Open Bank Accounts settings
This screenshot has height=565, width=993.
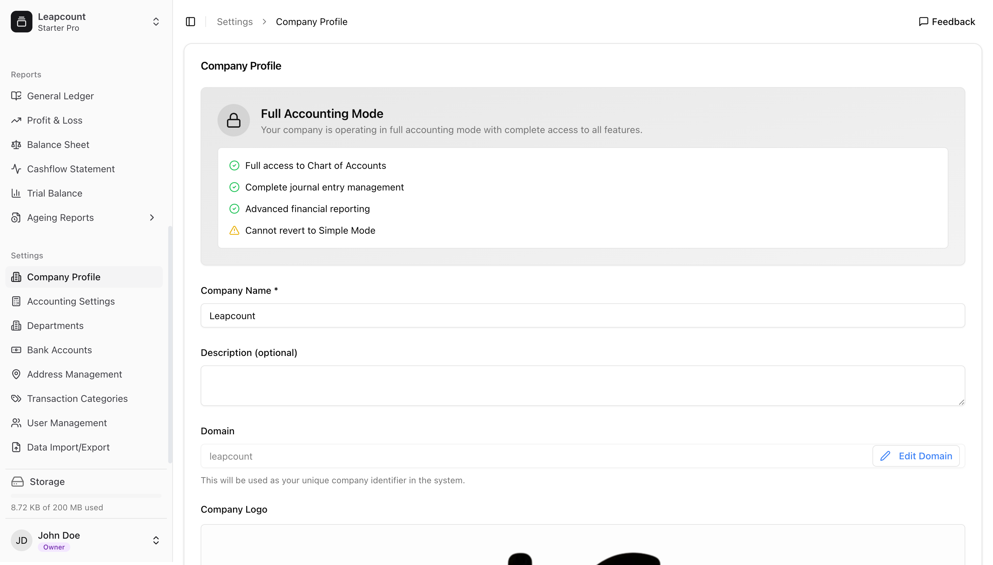coord(84,350)
